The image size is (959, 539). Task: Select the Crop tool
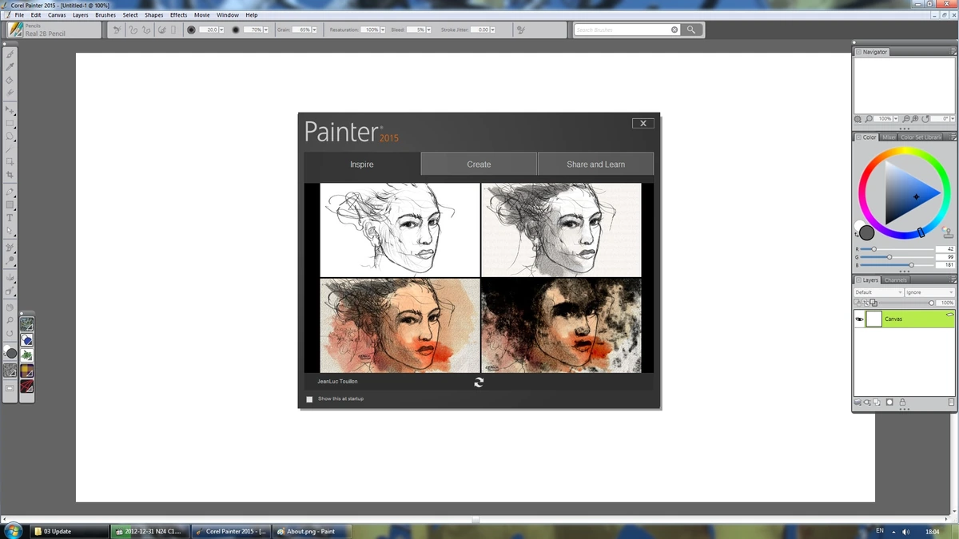coord(10,174)
